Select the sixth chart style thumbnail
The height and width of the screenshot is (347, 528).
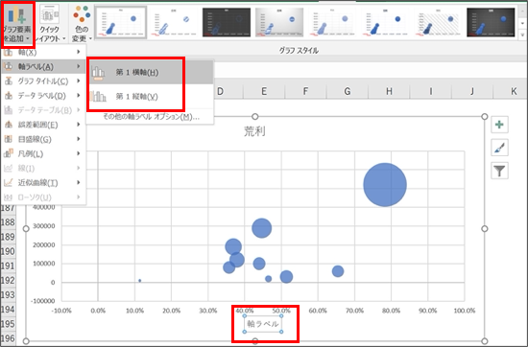pyautogui.click(x=385, y=22)
